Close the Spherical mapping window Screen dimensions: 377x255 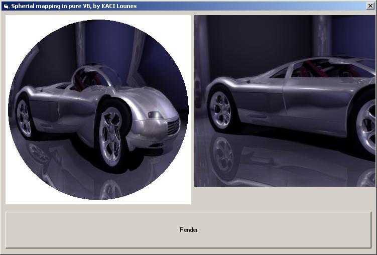click(x=370, y=6)
